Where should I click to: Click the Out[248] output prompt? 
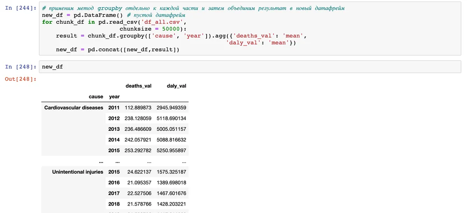(20, 79)
